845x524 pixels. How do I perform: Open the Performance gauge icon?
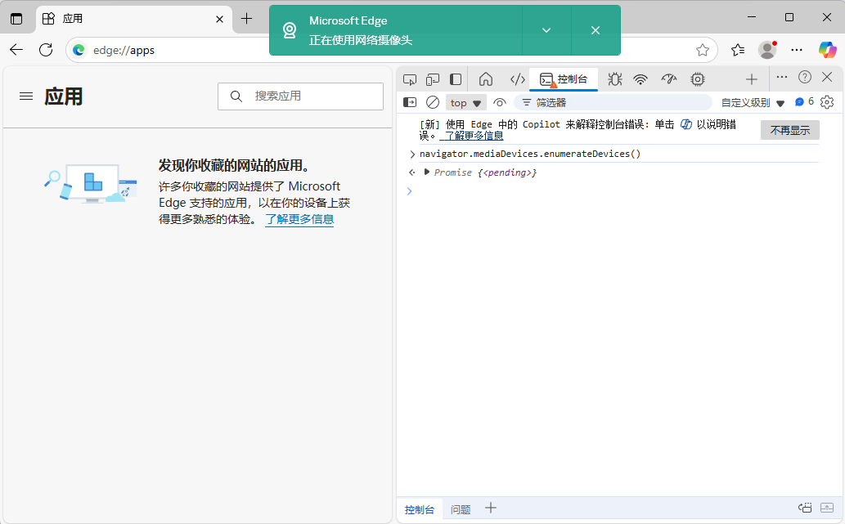click(x=669, y=79)
